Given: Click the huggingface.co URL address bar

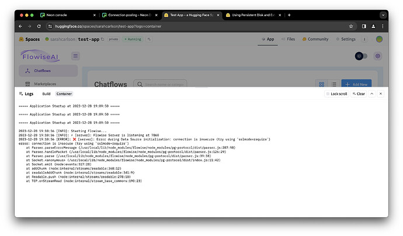Looking at the screenshot, I should point(200,26).
